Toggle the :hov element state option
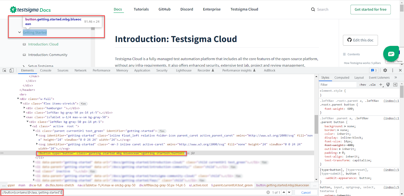 tap(363, 85)
